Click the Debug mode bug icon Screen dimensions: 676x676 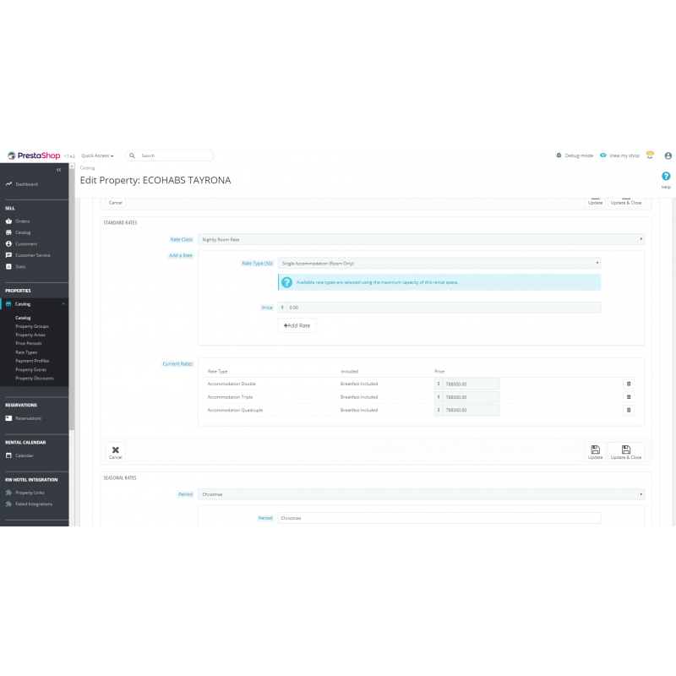click(559, 155)
